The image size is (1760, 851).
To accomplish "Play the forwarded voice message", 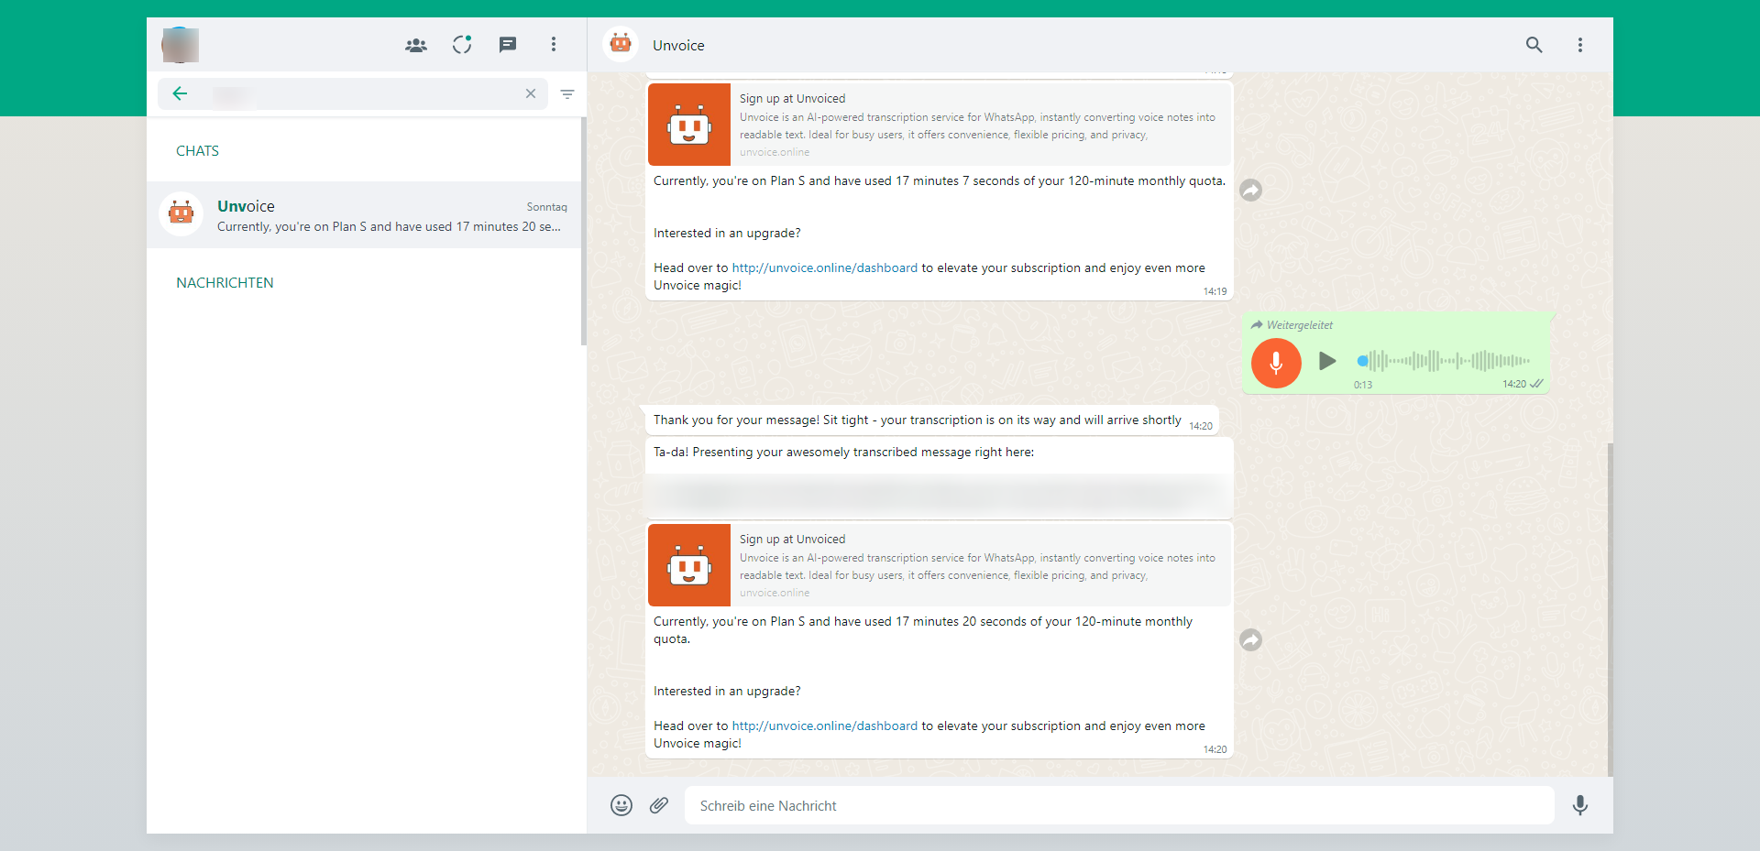I will (x=1326, y=361).
